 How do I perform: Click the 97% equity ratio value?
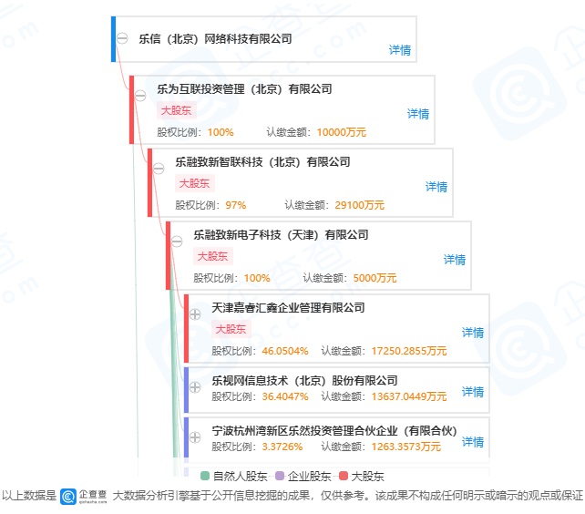coord(236,205)
